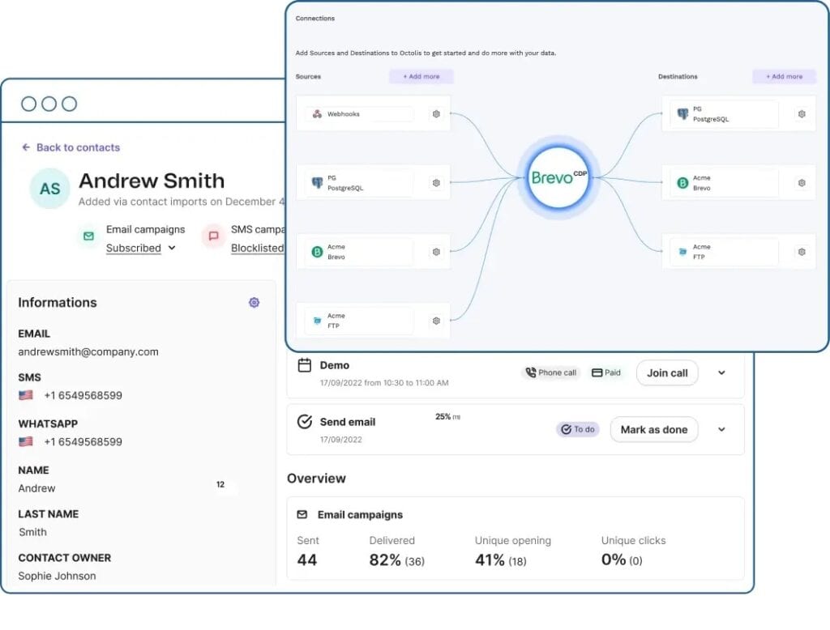Click the Paid tag on Demo

pyautogui.click(x=606, y=372)
